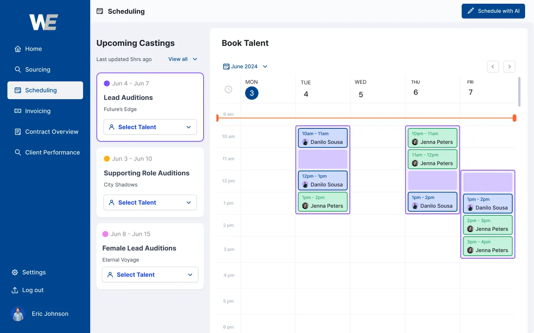Screen dimensions: 534x333
Task: Click Danilo Sousa avatar in Tuesday 10am slot
Action: [305, 142]
